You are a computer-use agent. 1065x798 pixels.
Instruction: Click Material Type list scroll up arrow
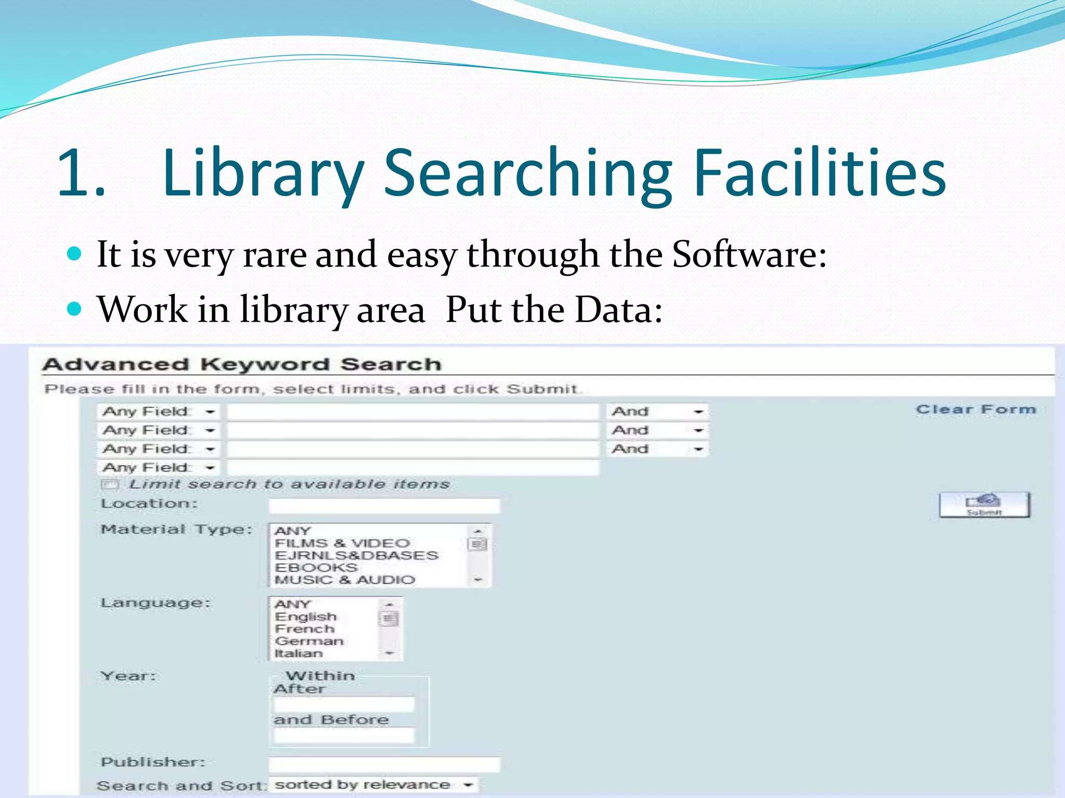point(478,531)
